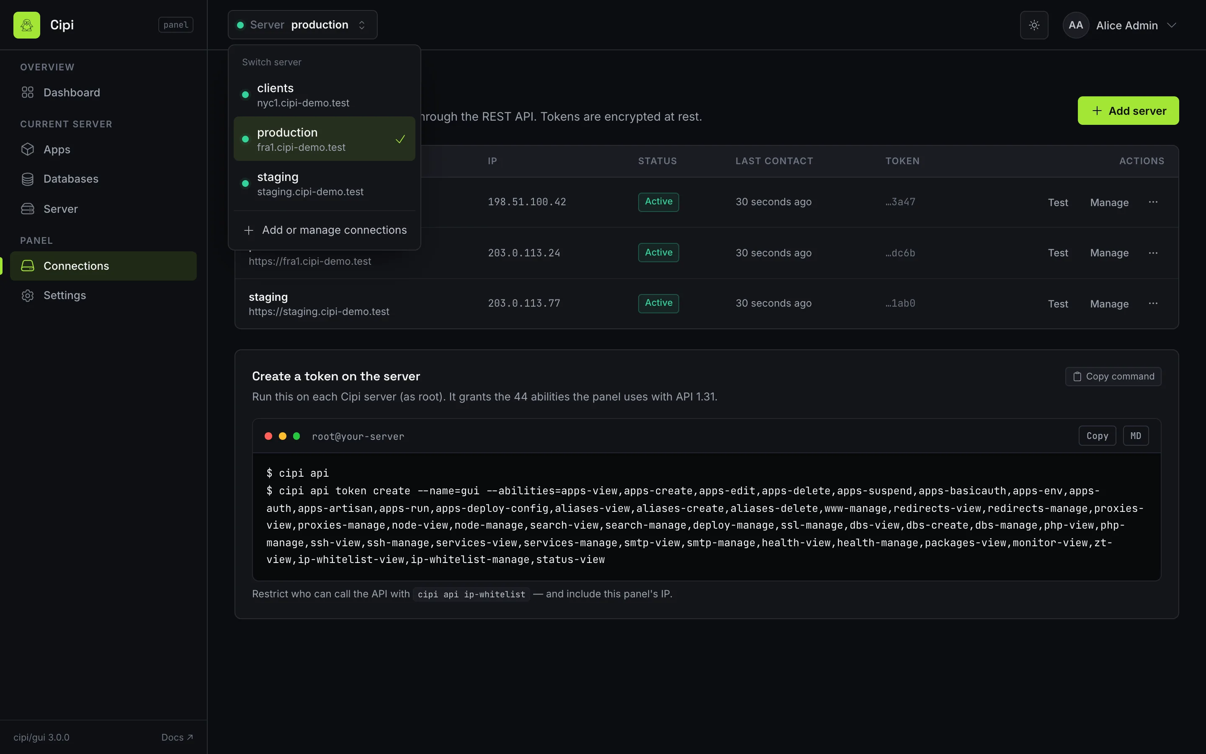Click the https://staging.cipi-demo.test URL
Viewport: 1206px width, 754px height.
click(319, 312)
